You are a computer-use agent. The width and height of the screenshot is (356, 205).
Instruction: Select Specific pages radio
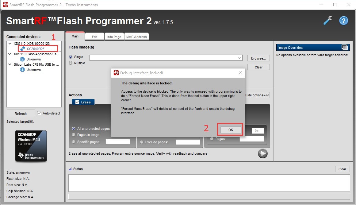pos(74,142)
